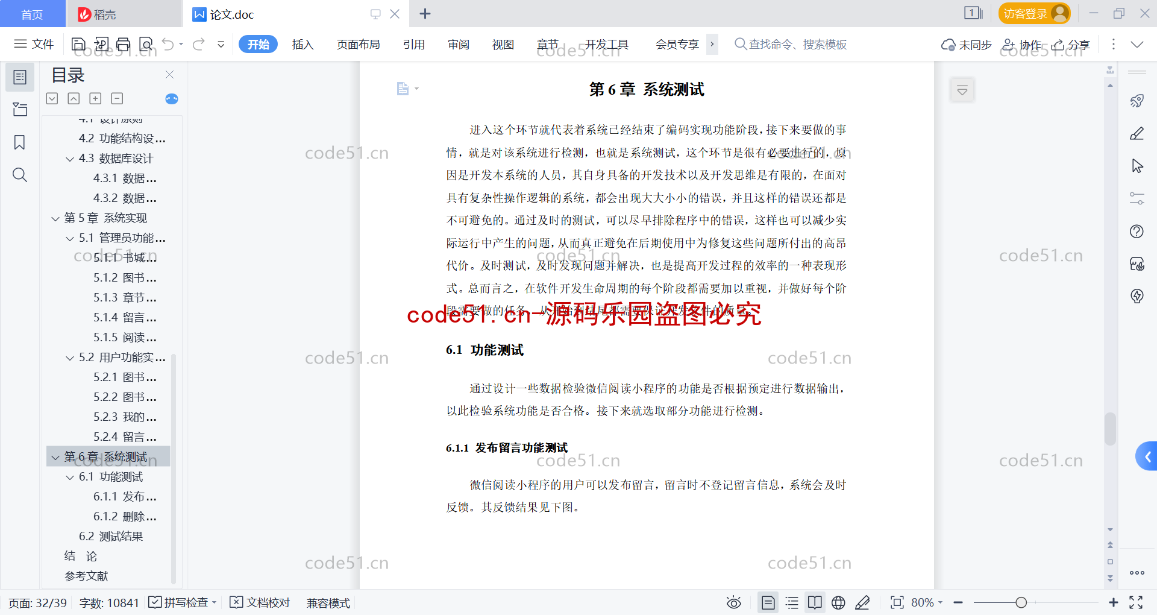1157x615 pixels.
Task: Click the blue assistant icon in the outline panel
Action: pyautogui.click(x=172, y=99)
